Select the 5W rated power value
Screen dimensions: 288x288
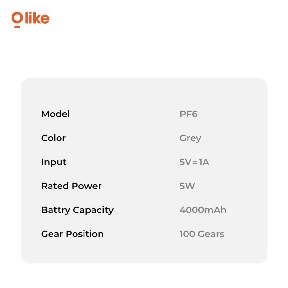coord(187,186)
